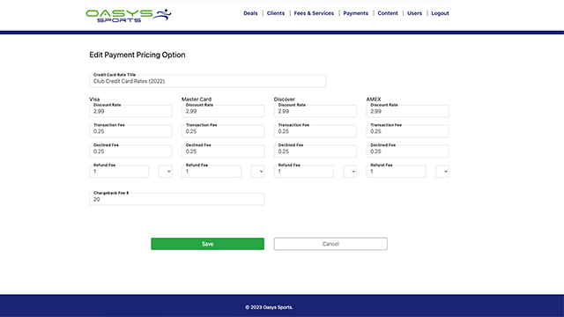Cancel editing the pricing option
Viewport: 564px width, 317px height.
click(x=330, y=244)
